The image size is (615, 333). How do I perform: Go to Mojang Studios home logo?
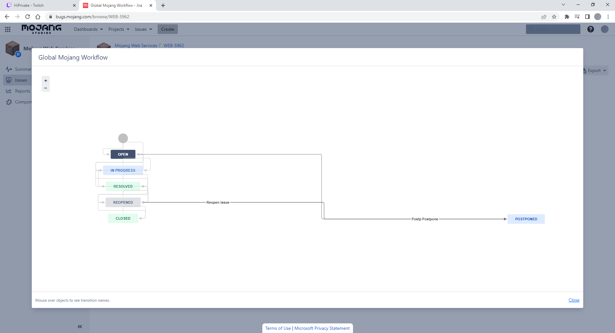pos(41,29)
